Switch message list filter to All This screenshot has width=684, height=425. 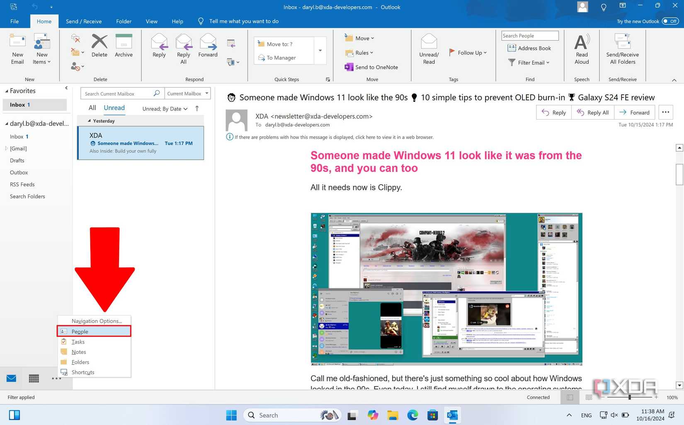(92, 108)
